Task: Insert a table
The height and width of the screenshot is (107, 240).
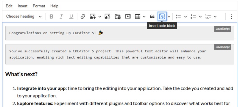Action: point(138,17)
